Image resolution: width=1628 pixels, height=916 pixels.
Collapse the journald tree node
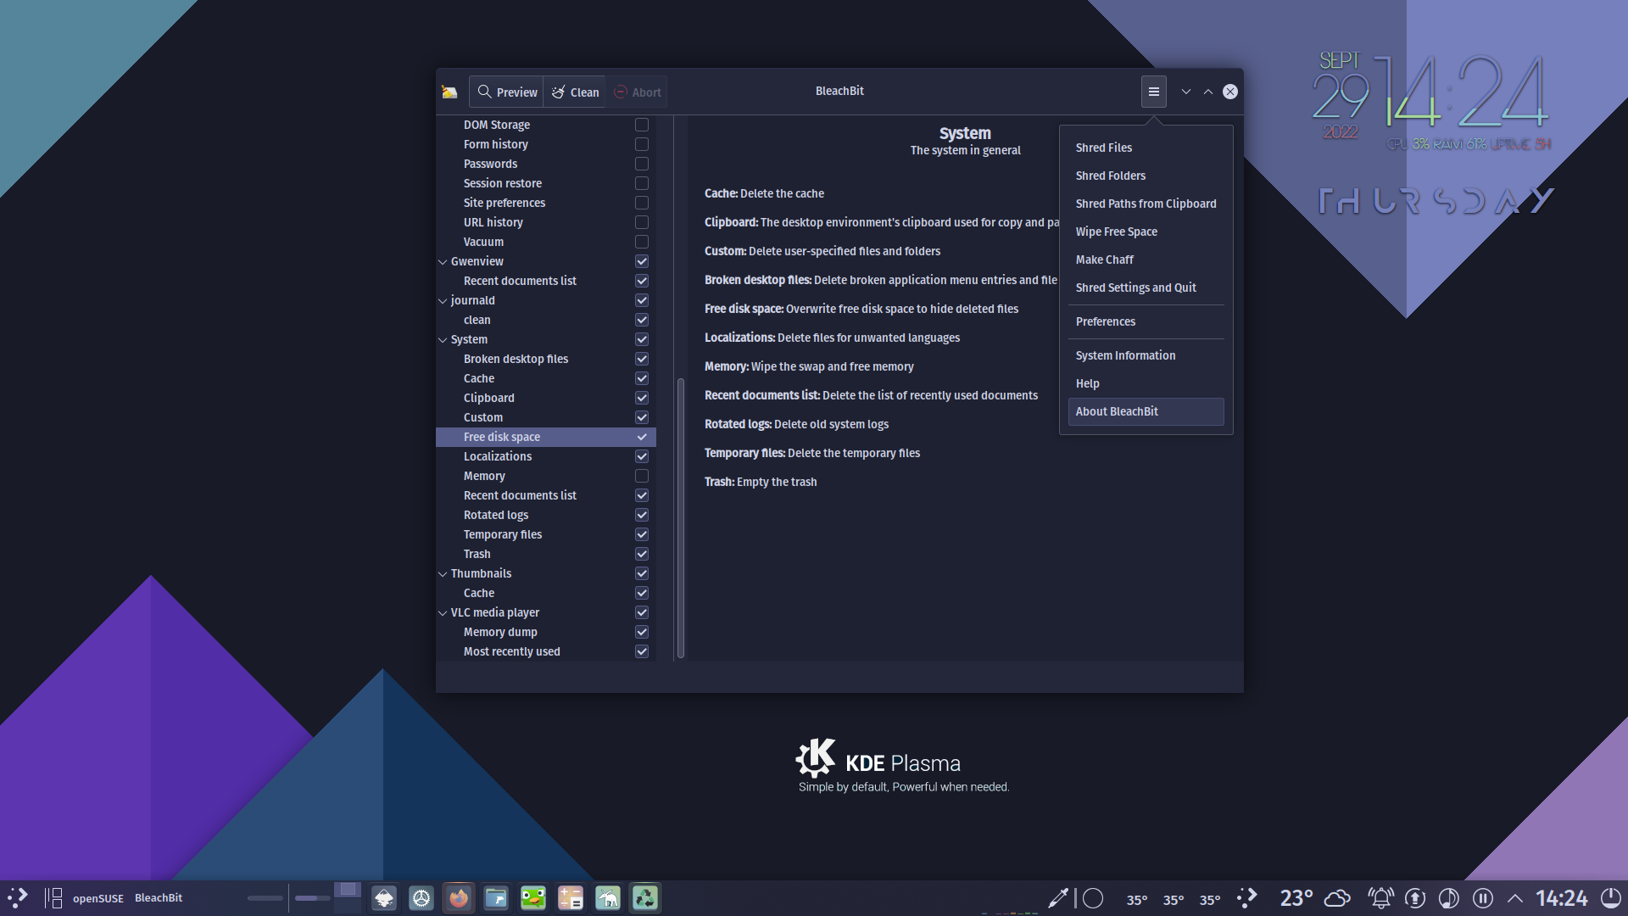pos(442,300)
